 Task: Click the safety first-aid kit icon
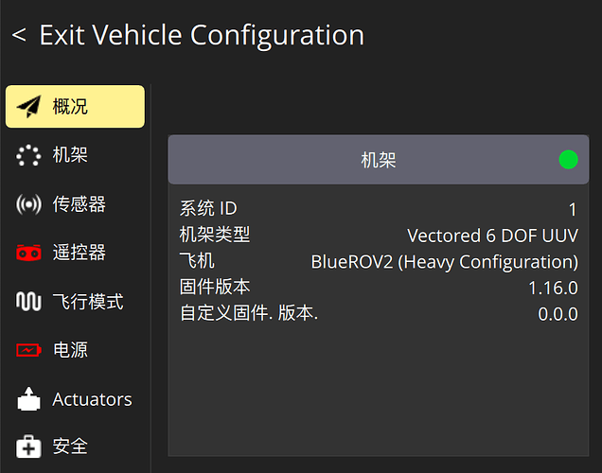28,447
